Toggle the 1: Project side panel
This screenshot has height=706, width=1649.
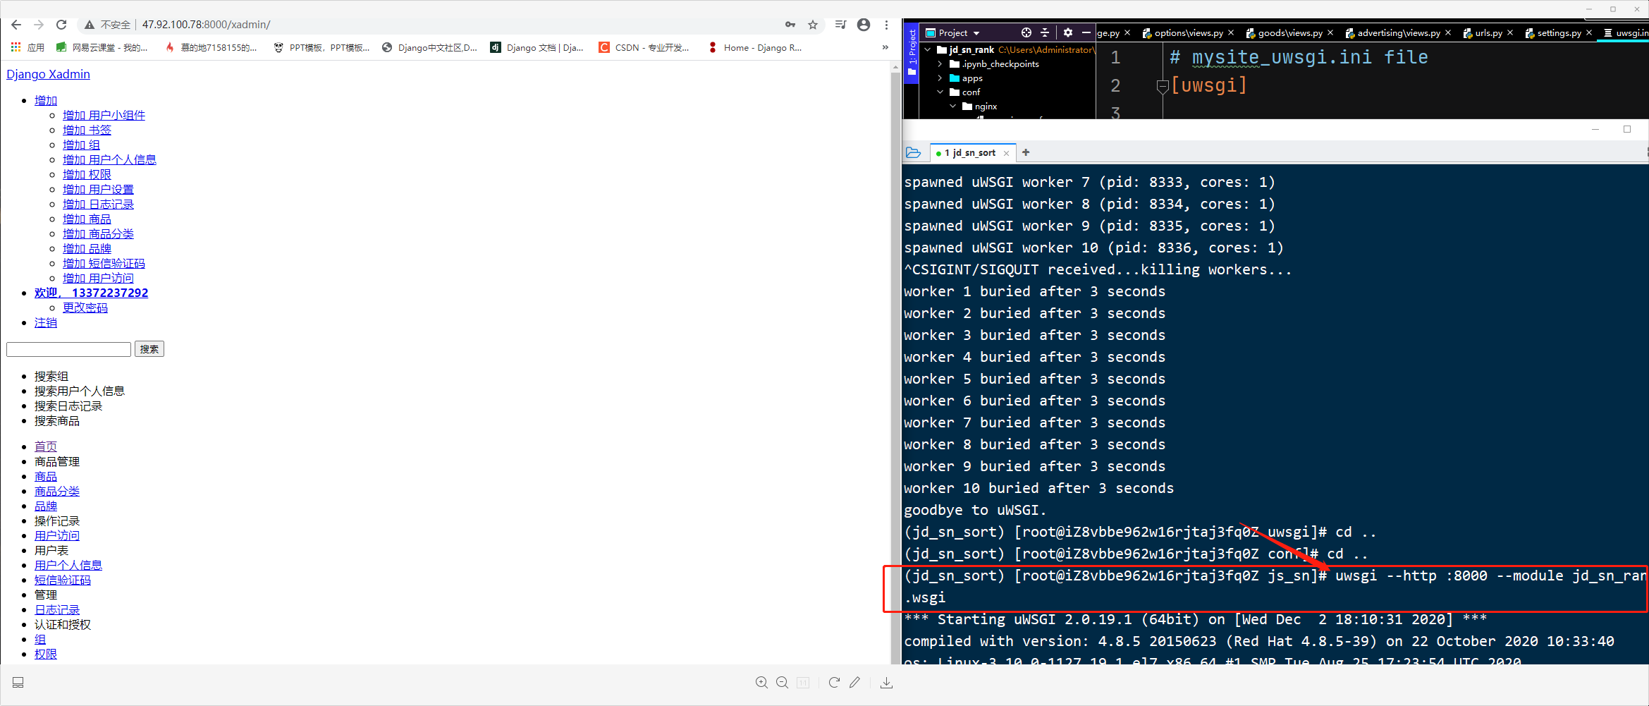pyautogui.click(x=912, y=52)
